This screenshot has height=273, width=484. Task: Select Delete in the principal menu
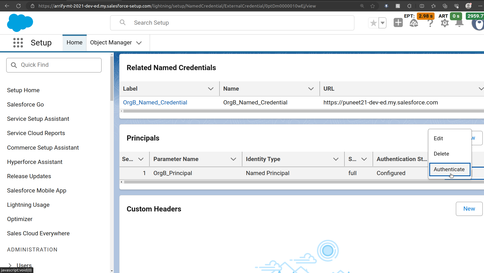(441, 154)
